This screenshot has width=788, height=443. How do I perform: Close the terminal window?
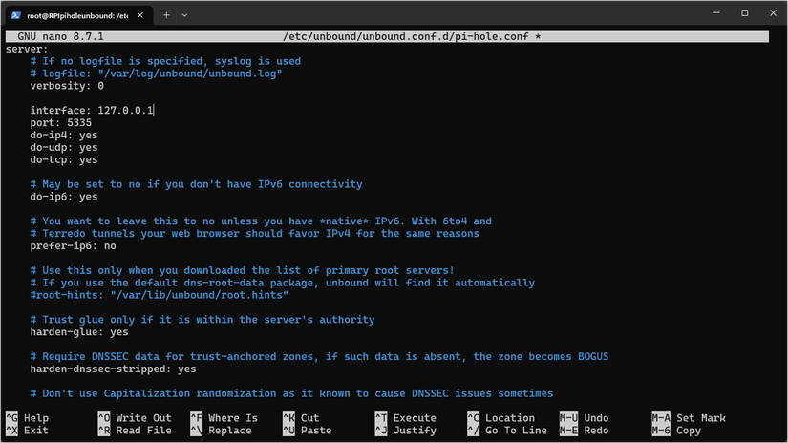773,13
